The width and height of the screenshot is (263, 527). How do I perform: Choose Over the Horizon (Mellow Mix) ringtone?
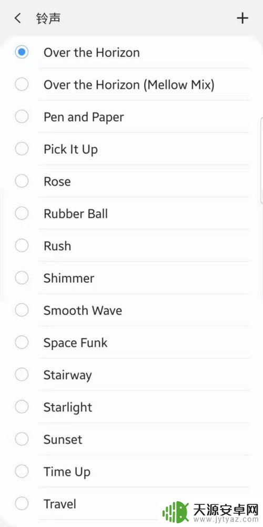(x=131, y=84)
